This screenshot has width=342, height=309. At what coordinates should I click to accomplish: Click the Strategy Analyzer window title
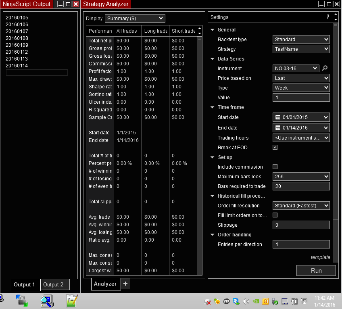tap(106, 4)
